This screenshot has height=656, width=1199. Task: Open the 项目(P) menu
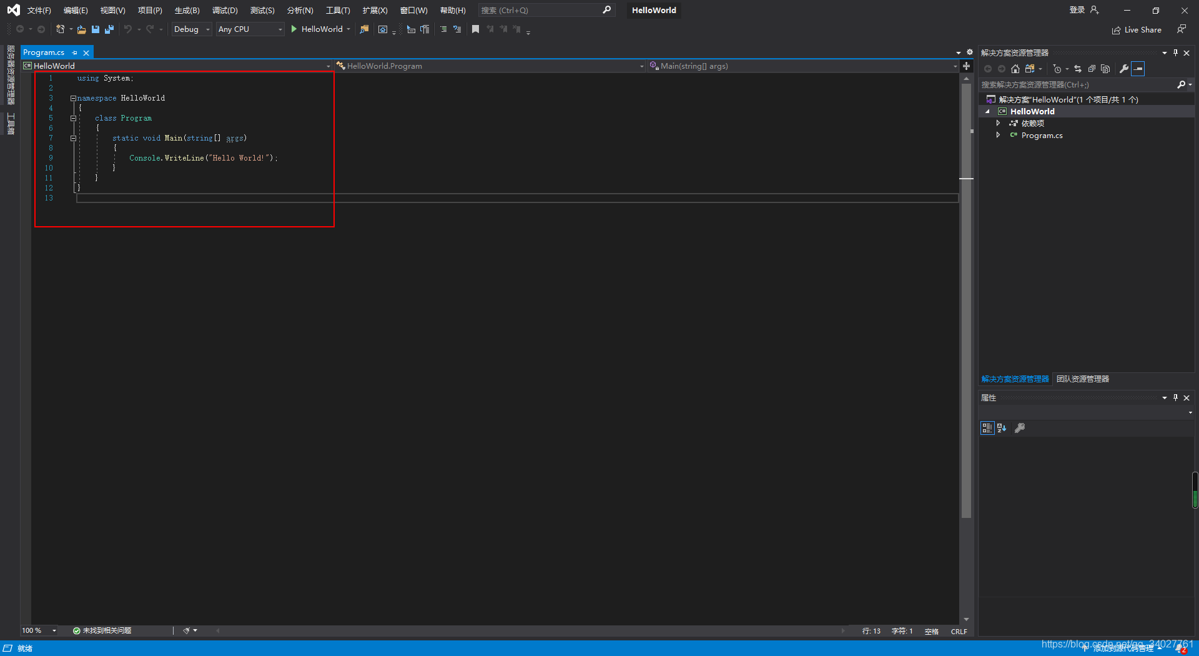[150, 11]
